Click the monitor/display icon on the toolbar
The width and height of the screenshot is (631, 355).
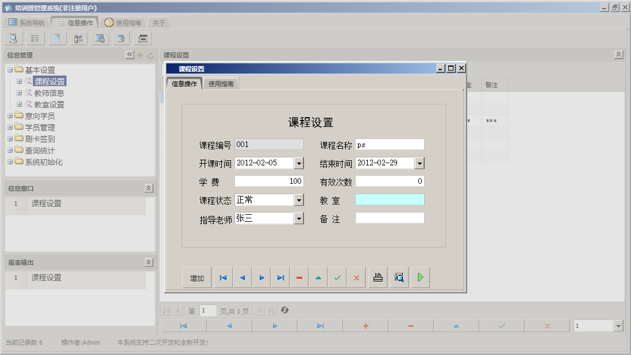pos(100,38)
